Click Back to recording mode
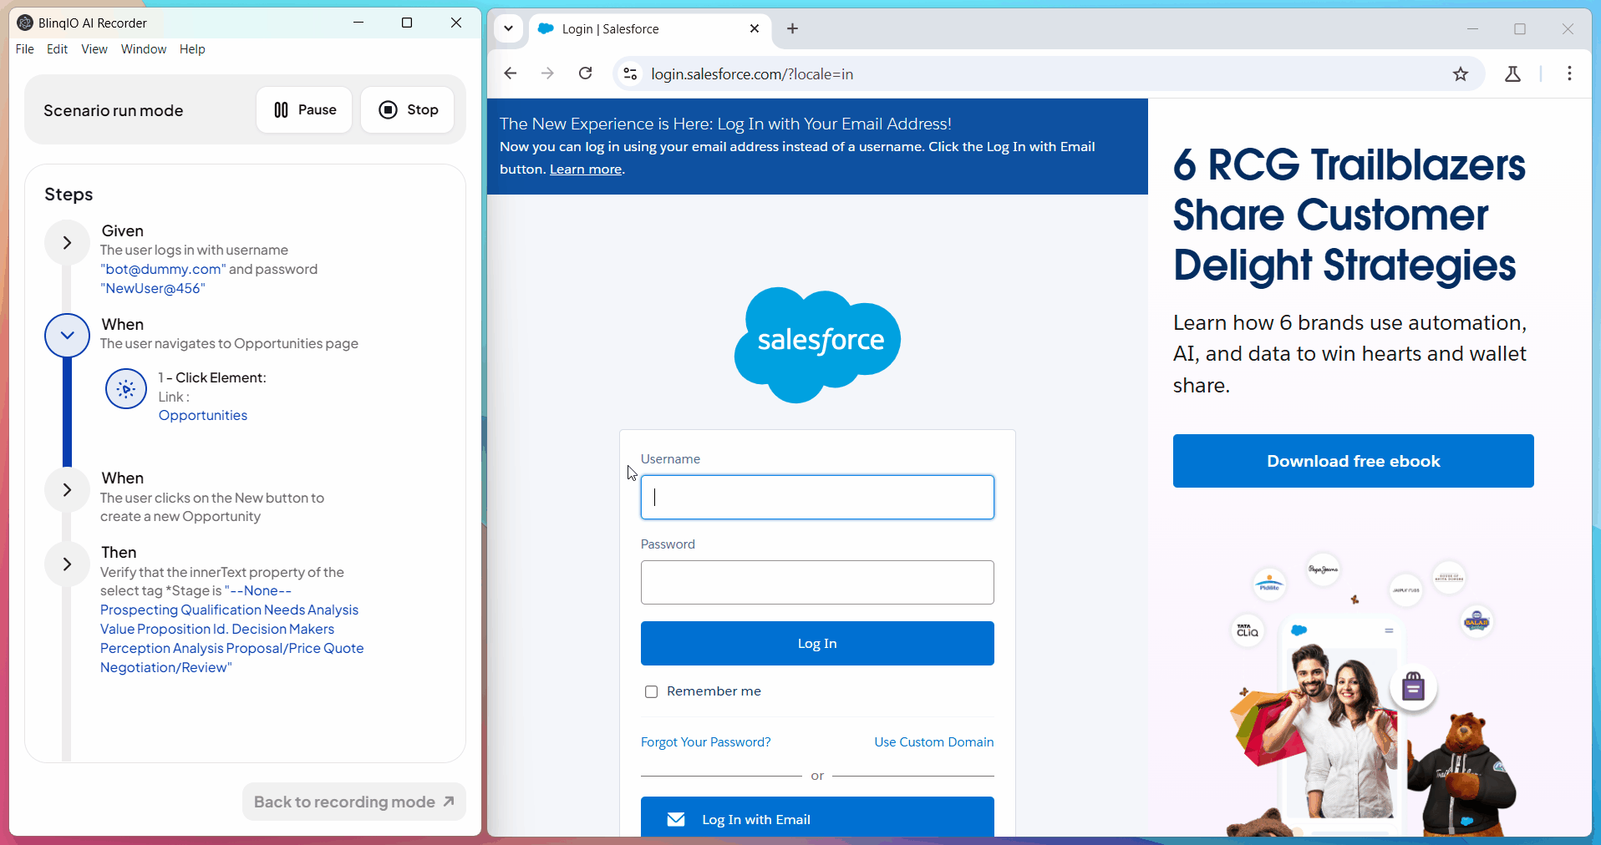 [x=353, y=801]
